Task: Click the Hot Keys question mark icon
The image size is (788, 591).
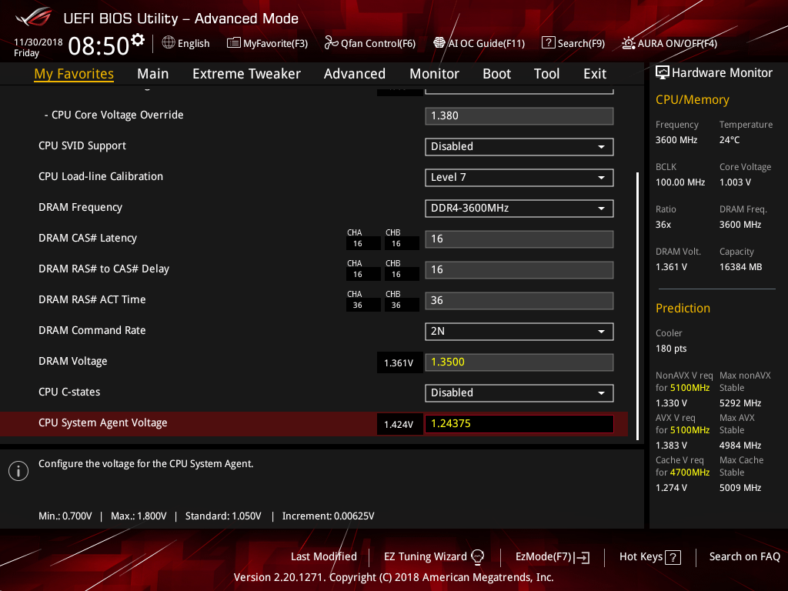Action: 673,557
